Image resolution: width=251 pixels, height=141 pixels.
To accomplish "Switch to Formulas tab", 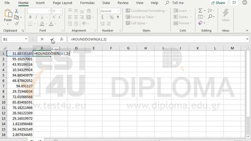I will pyautogui.click(x=87, y=3).
